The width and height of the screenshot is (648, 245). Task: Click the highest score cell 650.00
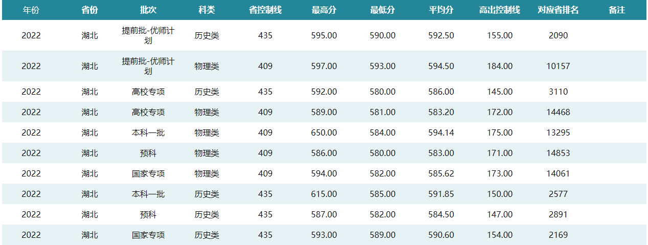324,132
